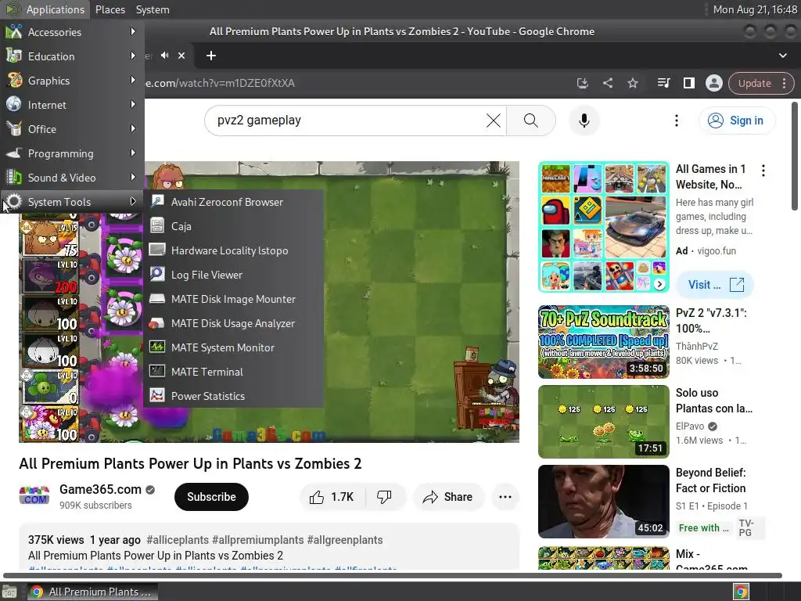Image resolution: width=801 pixels, height=601 pixels.
Task: Like the video with thumbs up
Action: 332,497
